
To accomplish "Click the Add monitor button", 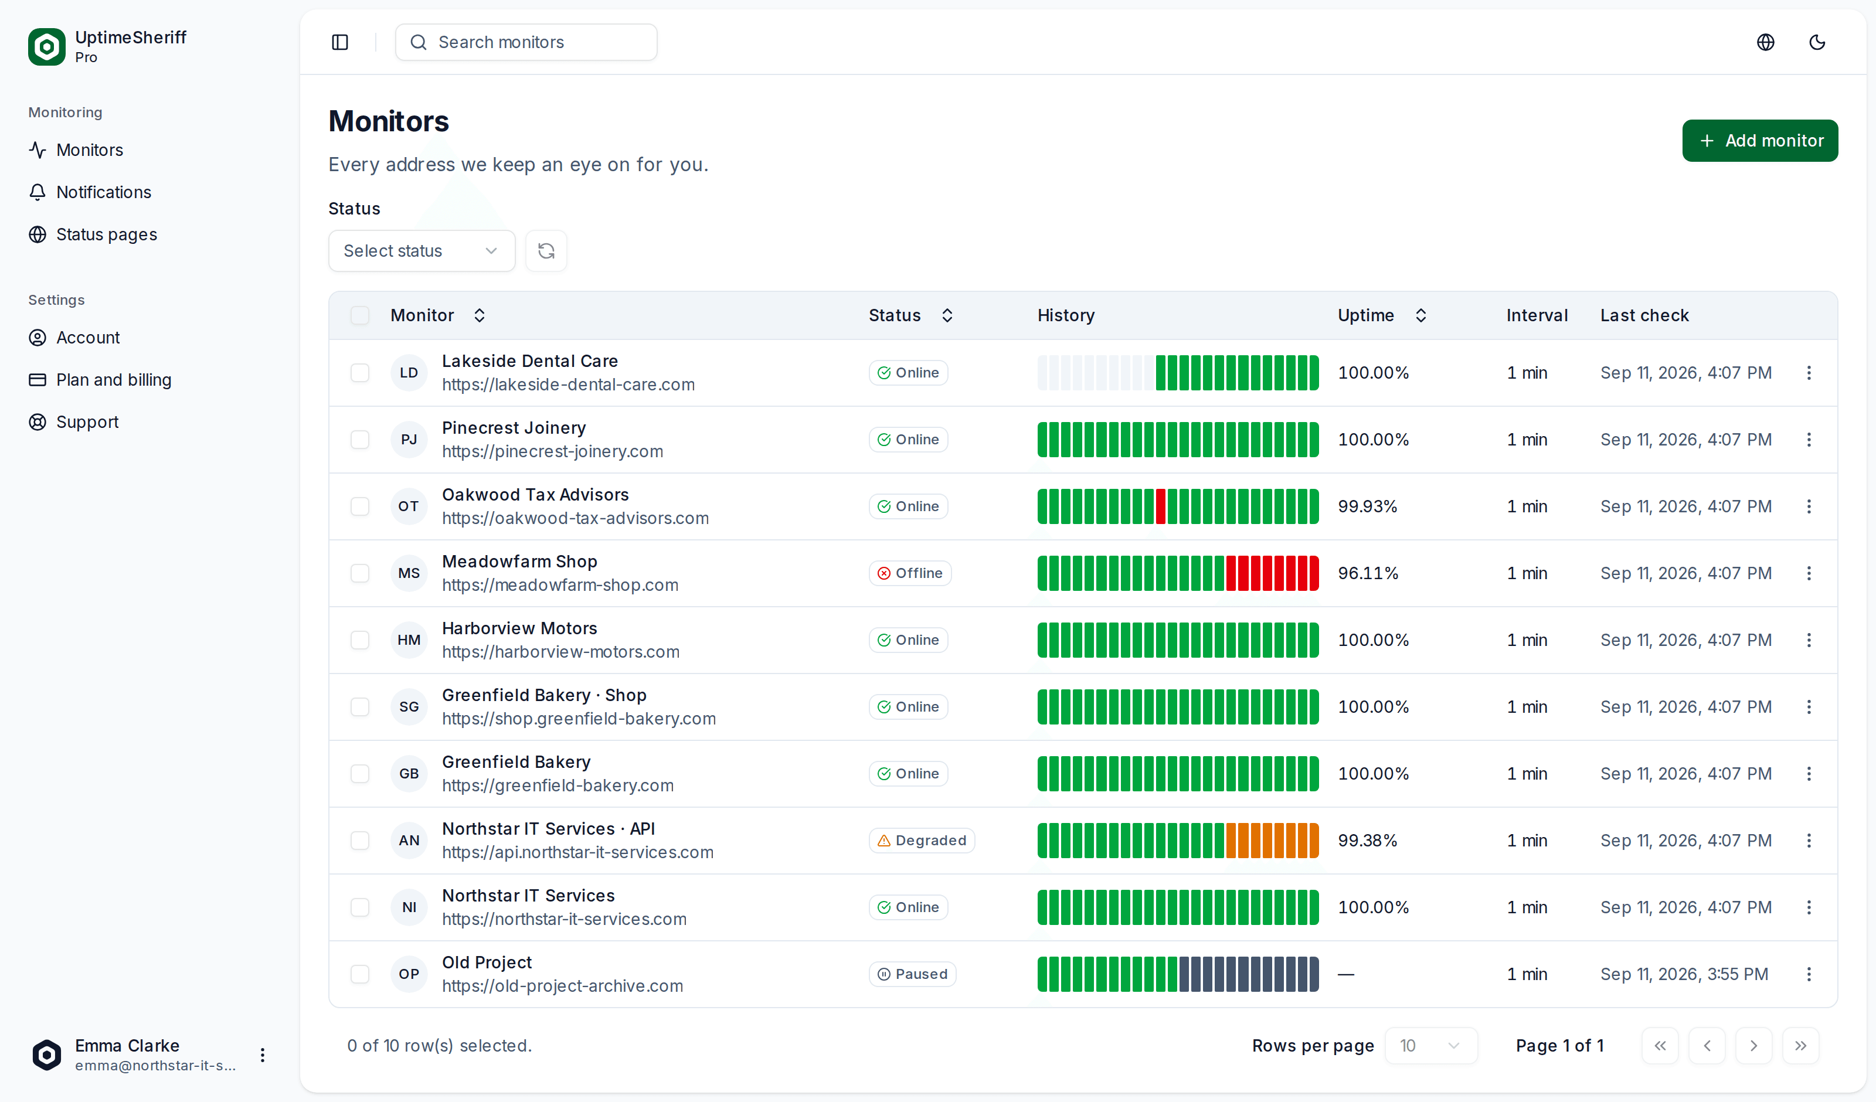I will (x=1759, y=141).
